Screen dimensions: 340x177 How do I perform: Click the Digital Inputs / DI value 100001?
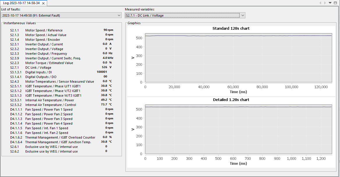point(102,72)
